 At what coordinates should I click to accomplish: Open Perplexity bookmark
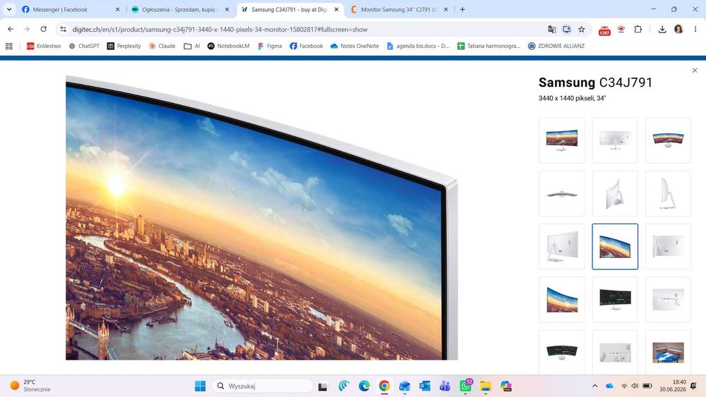coord(124,46)
